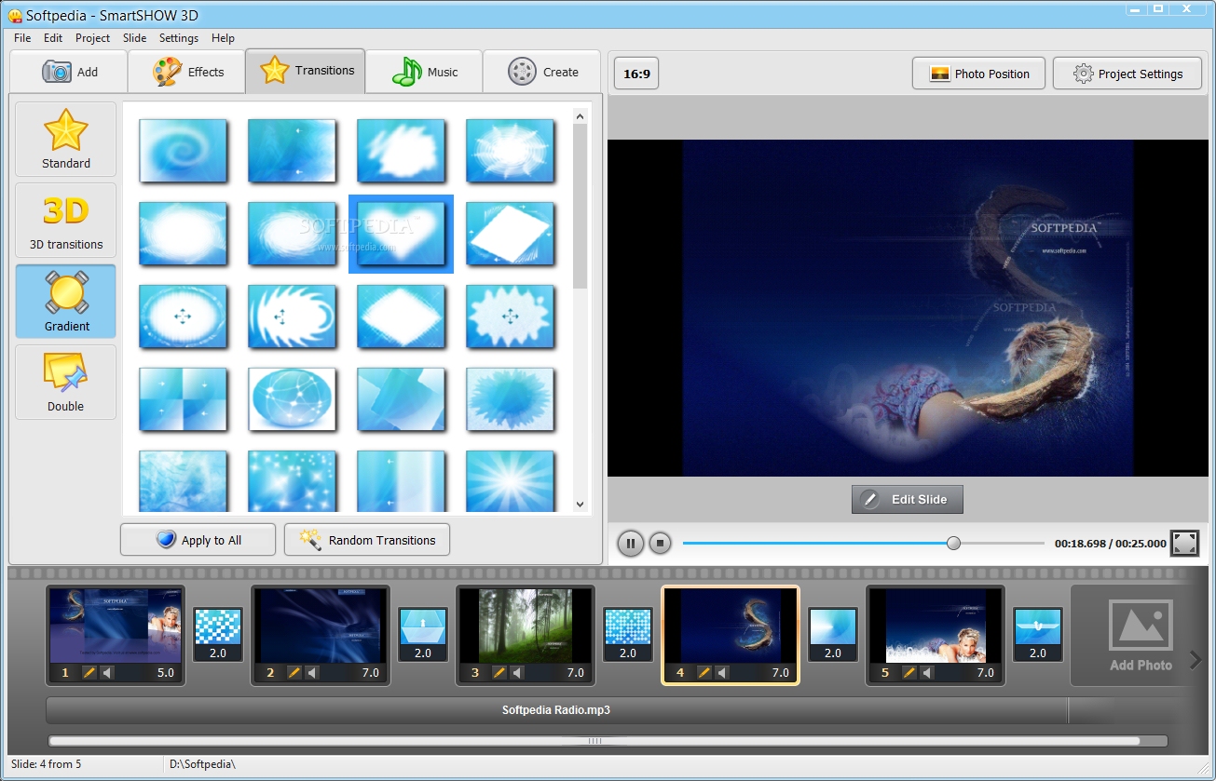The height and width of the screenshot is (781, 1216).
Task: Choose the swirl gradient transition thumbnail
Action: 184,150
